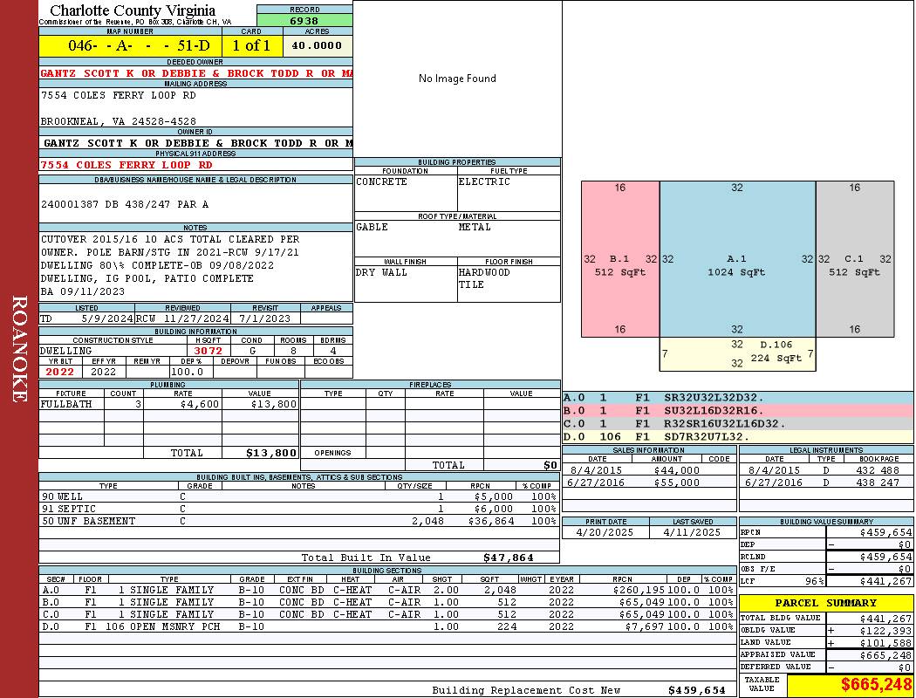Click legal description 240001387 DB 438/247 PAR A
This screenshot has height=698, width=916.
[125, 204]
